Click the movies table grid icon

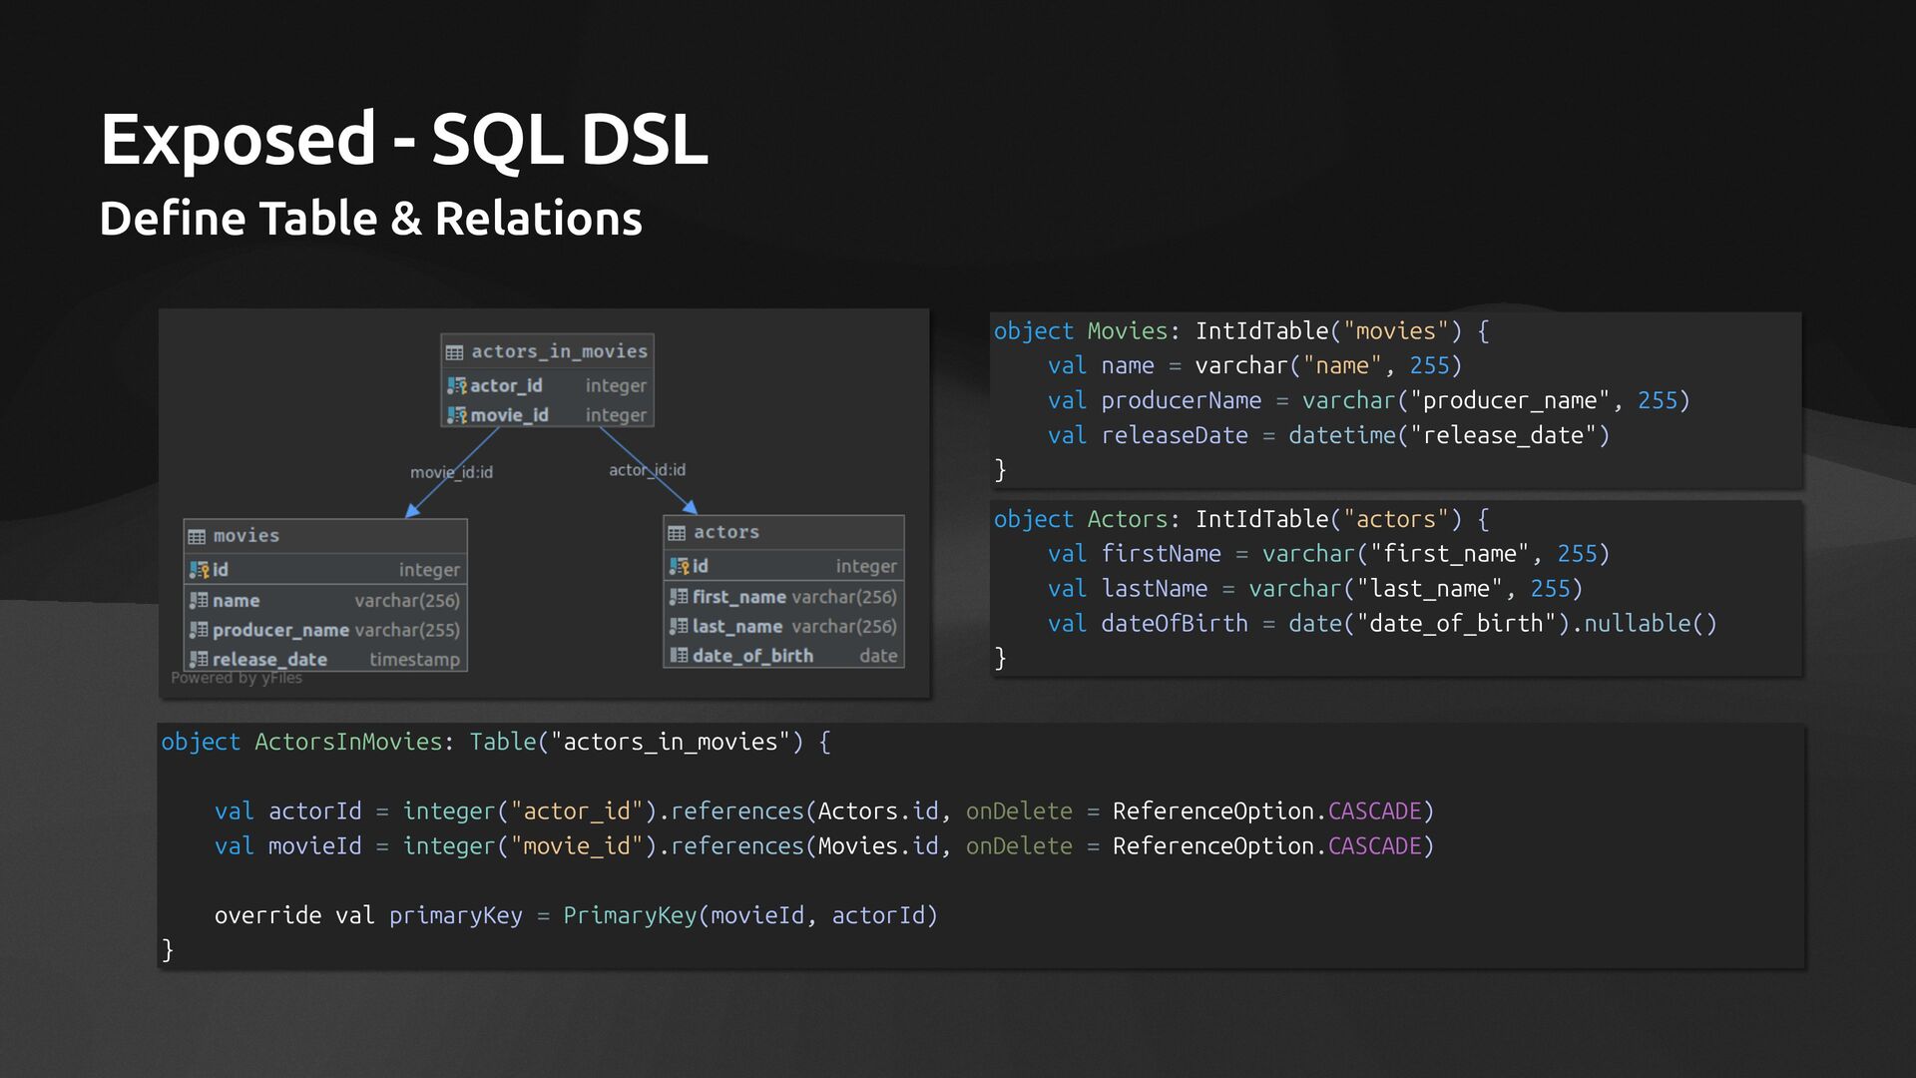click(x=197, y=537)
